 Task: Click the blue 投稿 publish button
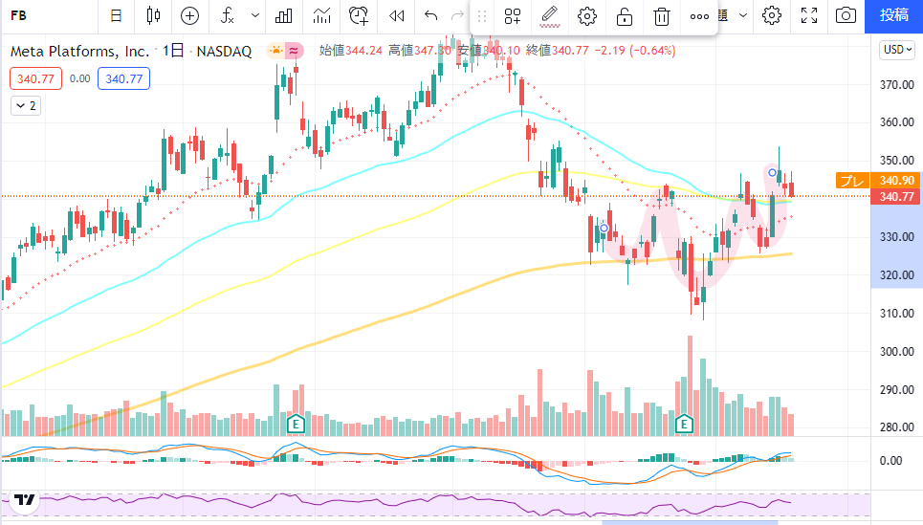coord(893,16)
